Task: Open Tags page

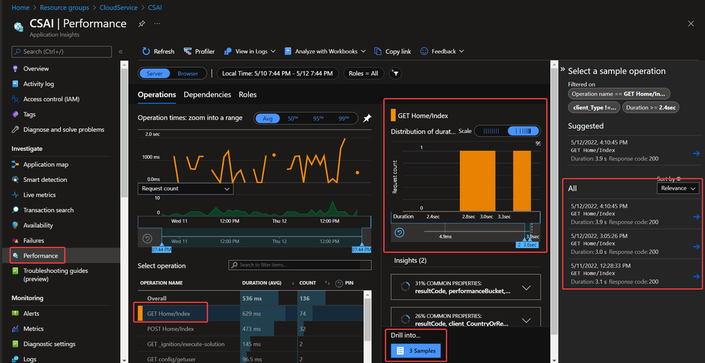Action: coord(29,114)
